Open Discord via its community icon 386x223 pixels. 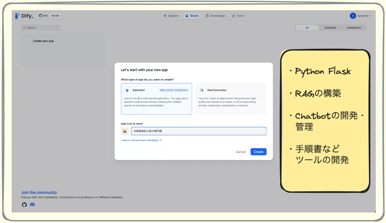[x=32, y=204]
